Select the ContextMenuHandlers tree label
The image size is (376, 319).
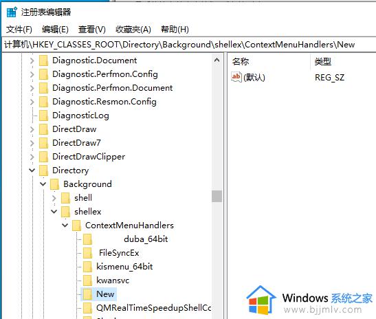pyautogui.click(x=129, y=225)
